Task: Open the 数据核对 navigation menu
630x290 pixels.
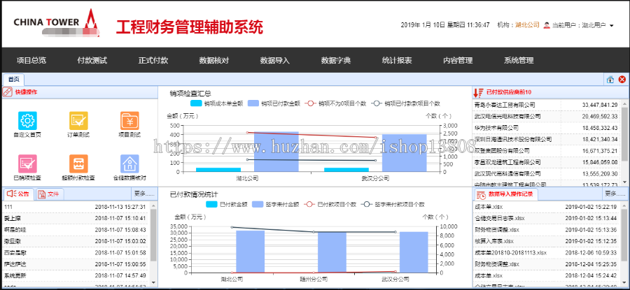Action: tap(214, 61)
